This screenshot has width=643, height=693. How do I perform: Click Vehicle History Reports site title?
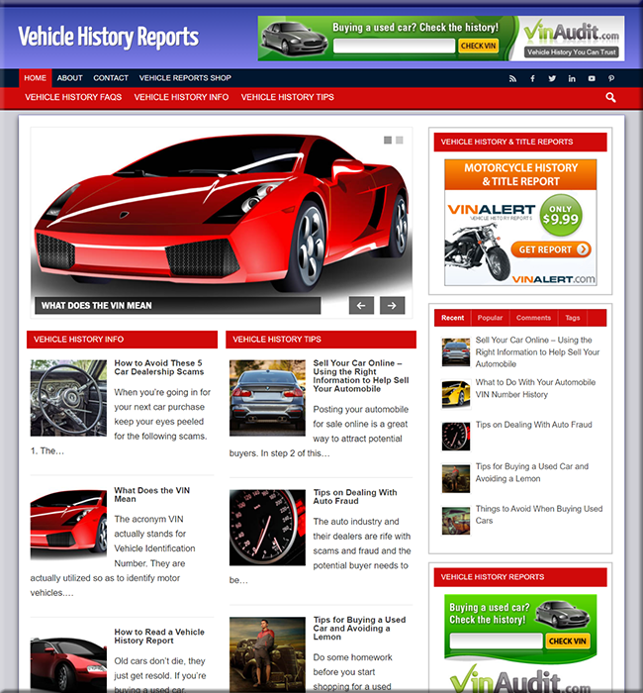coord(108,37)
